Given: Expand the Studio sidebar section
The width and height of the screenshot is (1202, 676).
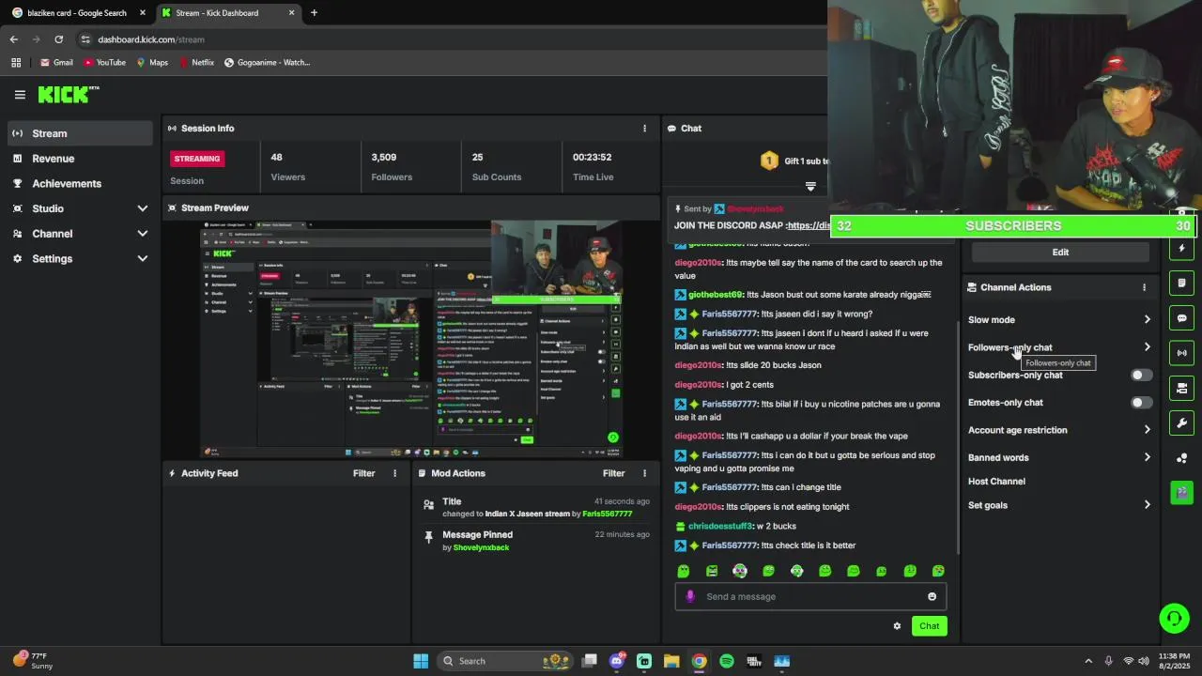Looking at the screenshot, I should [x=143, y=208].
